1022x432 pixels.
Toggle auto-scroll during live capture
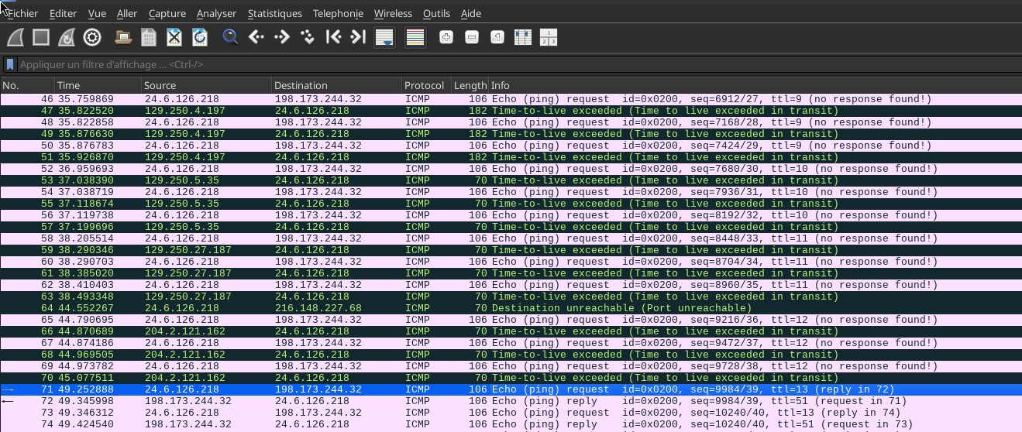384,36
